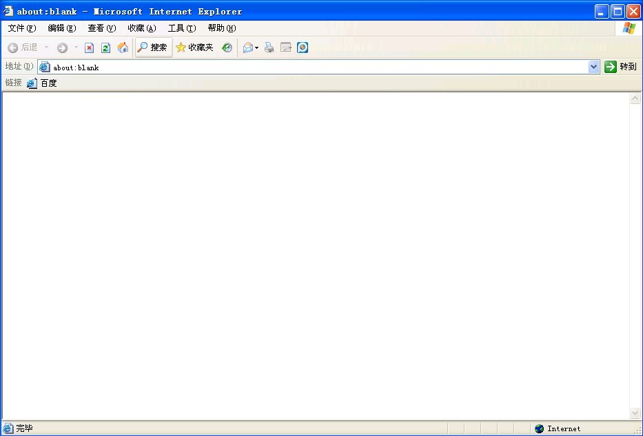Open the History panel icon

tap(227, 48)
